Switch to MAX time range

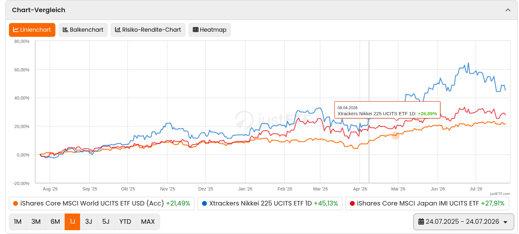point(148,222)
